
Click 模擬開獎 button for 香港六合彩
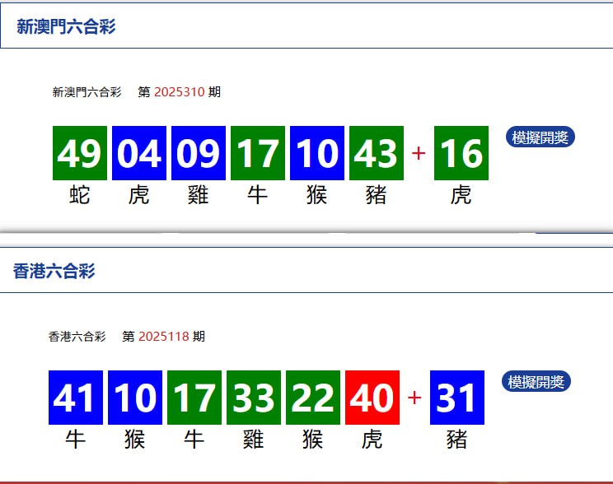tap(536, 381)
